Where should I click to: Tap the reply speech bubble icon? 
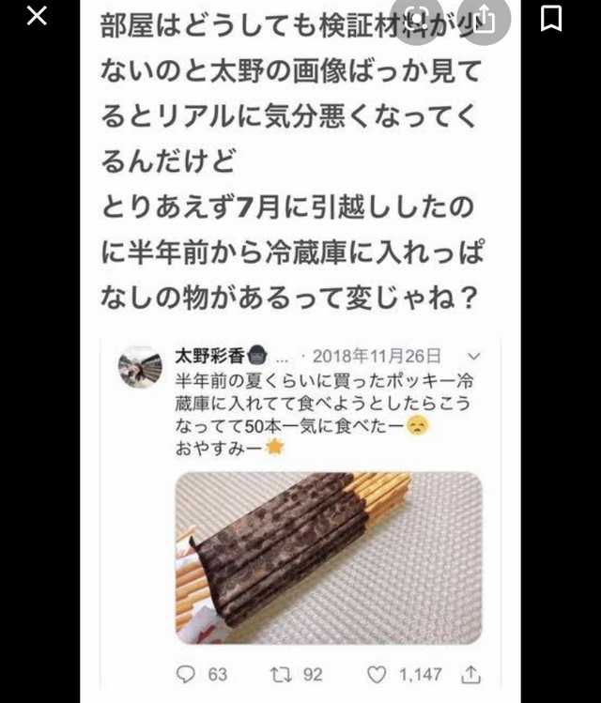pyautogui.click(x=185, y=674)
